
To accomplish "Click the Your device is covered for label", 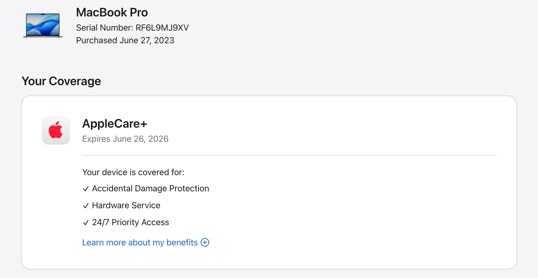I will click(133, 172).
